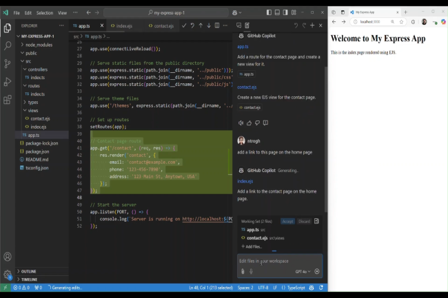Open the File menu
The image size is (448, 298).
coord(17,13)
